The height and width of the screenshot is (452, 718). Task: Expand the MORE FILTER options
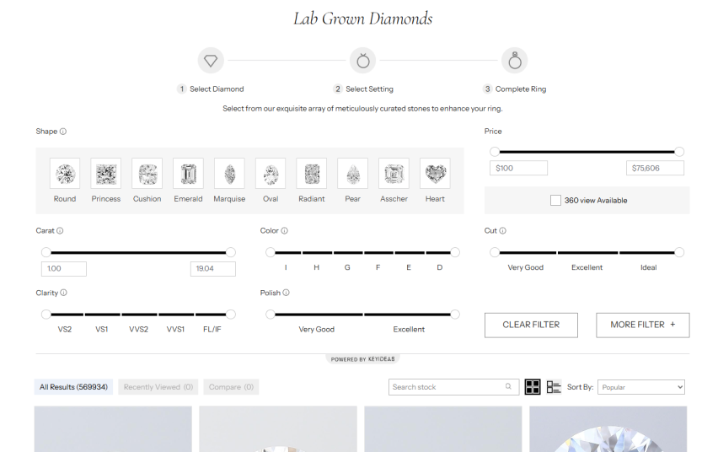pyautogui.click(x=642, y=325)
